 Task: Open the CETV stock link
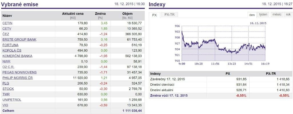click(x=7, y=29)
